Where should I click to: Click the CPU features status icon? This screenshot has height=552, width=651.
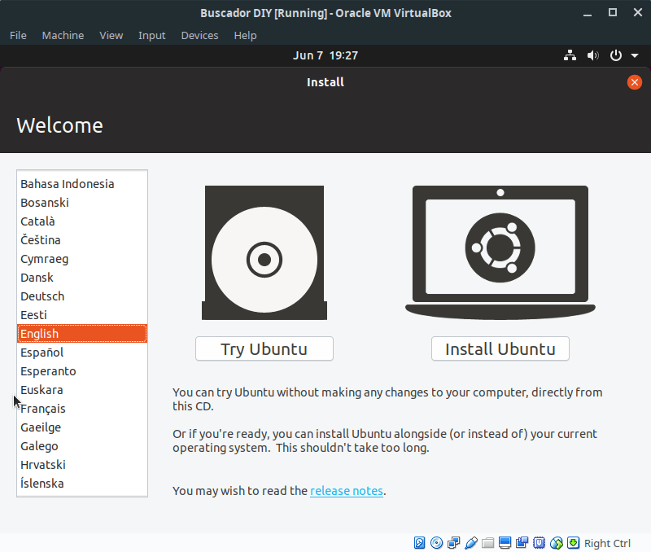539,543
